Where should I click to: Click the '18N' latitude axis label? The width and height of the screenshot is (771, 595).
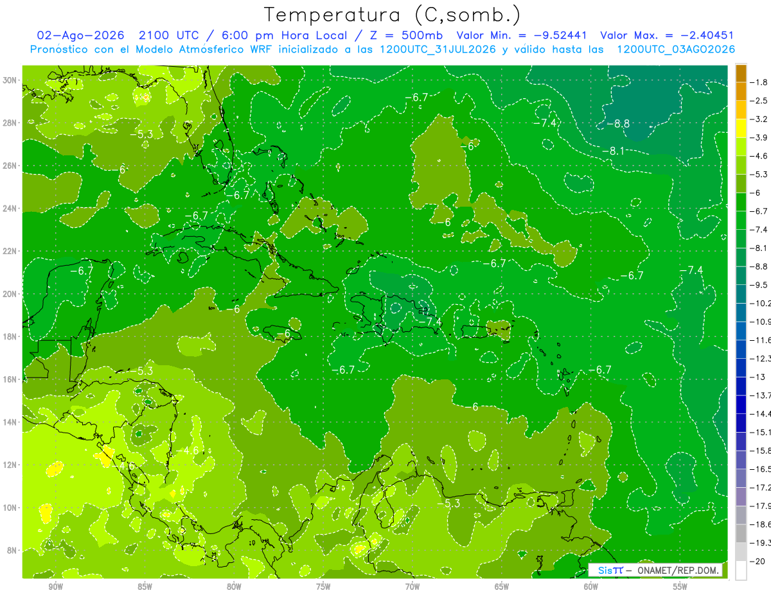(10, 336)
